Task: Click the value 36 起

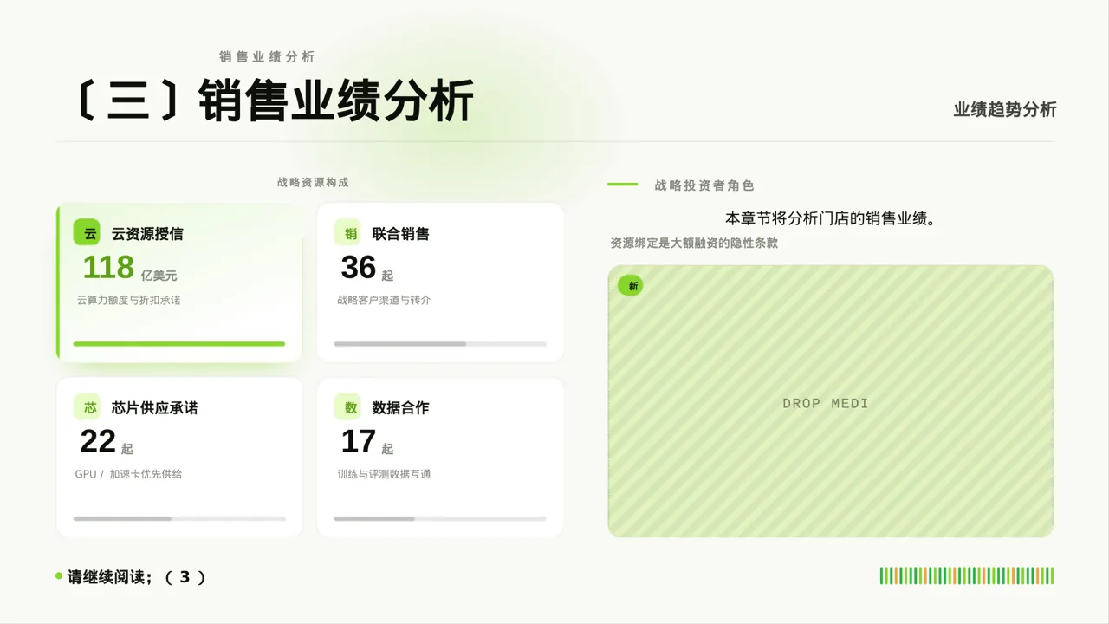Action: [x=367, y=268]
